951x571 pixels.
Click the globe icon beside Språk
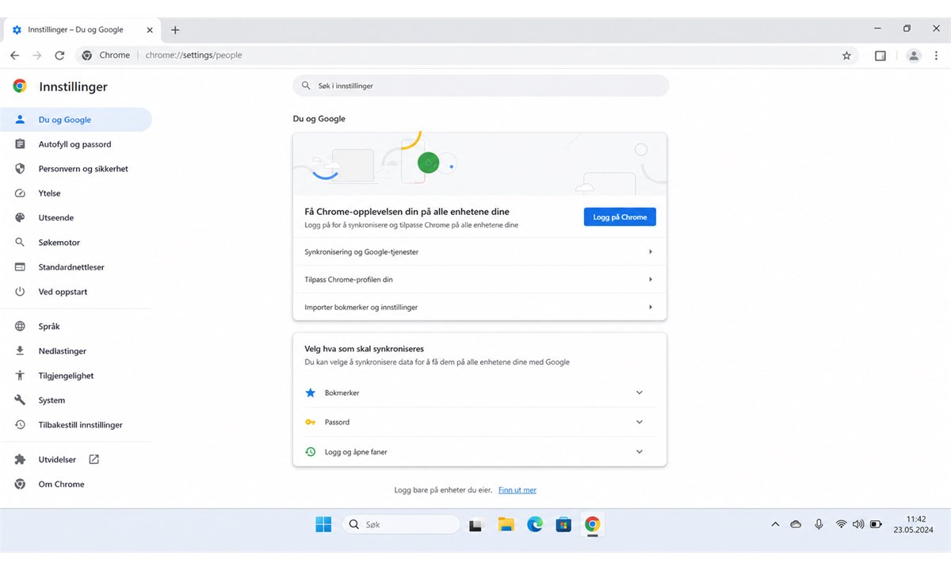(x=21, y=326)
